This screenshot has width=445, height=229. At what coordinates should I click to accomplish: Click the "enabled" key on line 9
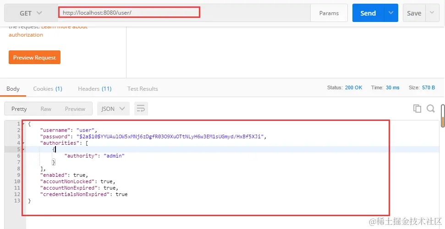click(54, 175)
